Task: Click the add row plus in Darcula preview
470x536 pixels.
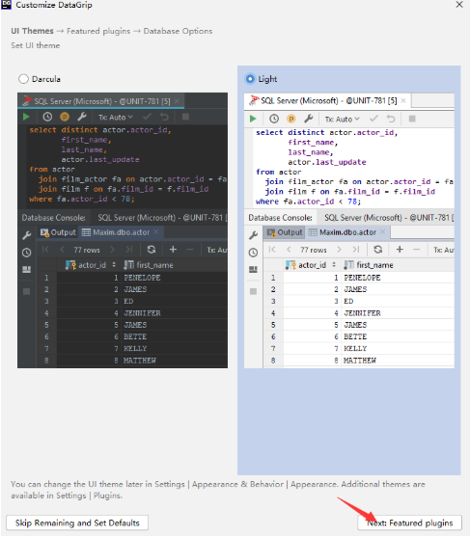Action: tap(173, 250)
